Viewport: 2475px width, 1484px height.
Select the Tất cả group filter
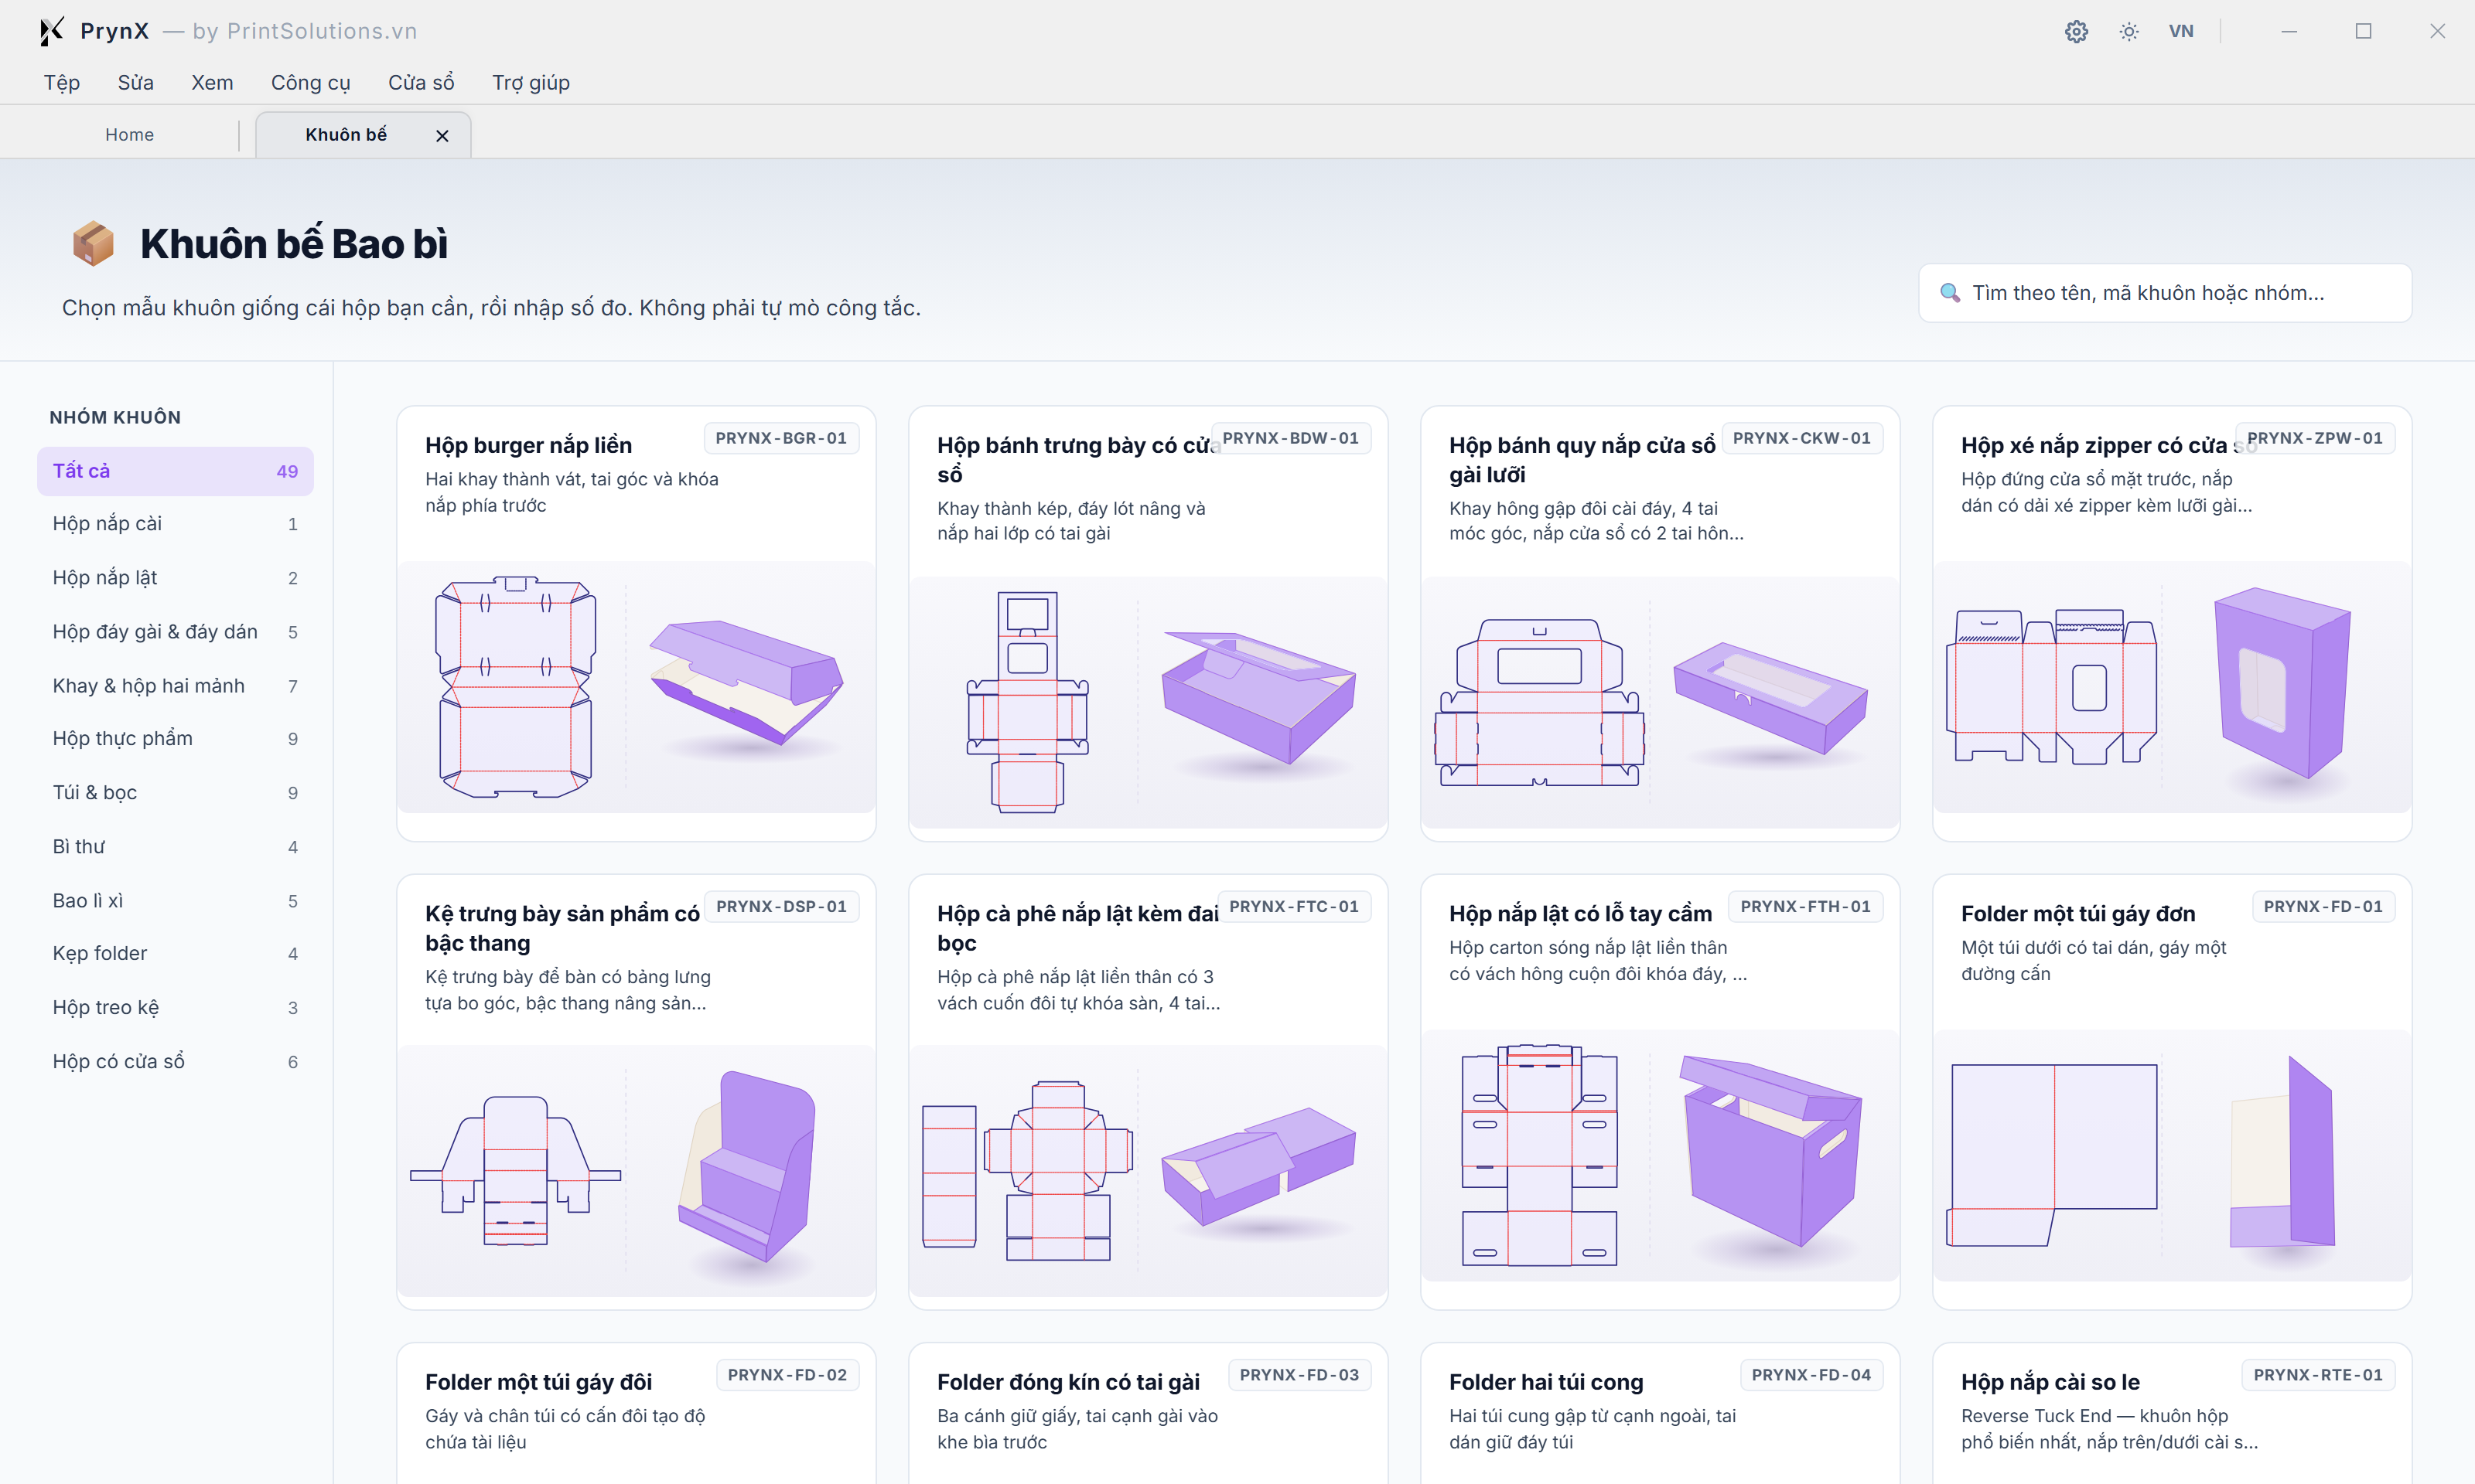[x=175, y=471]
